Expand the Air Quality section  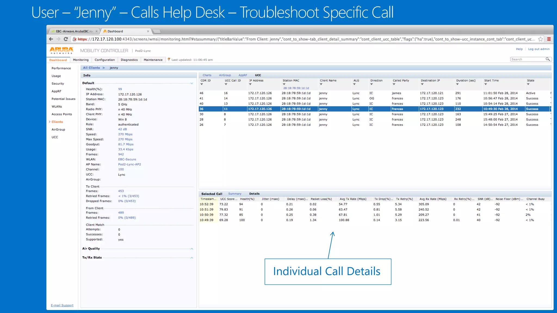point(192,249)
